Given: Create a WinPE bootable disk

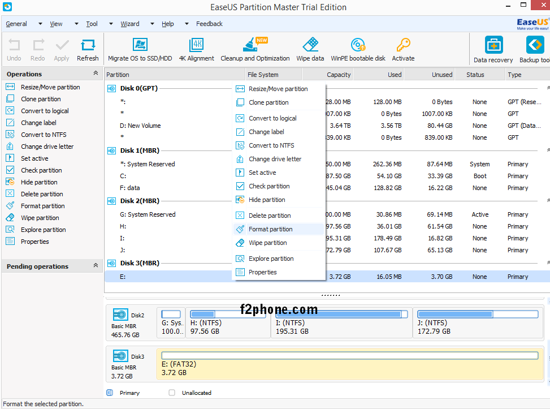Looking at the screenshot, I should coord(358,50).
